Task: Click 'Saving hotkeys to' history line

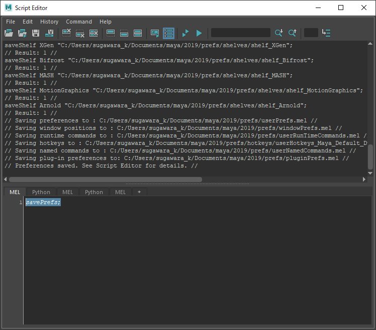Action: coord(186,143)
